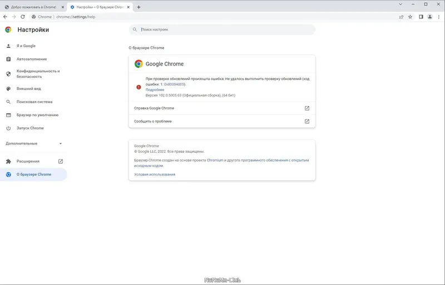445x285 pixels.
Task: Open the 'Условия использования' link
Action: (155, 174)
